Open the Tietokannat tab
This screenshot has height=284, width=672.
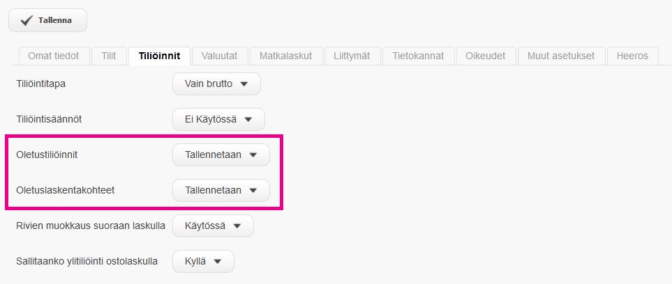(x=418, y=56)
